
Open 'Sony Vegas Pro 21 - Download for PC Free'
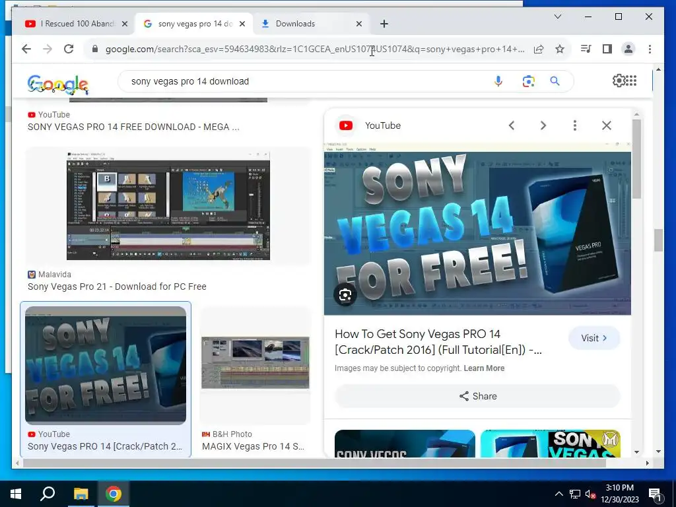[x=117, y=287]
